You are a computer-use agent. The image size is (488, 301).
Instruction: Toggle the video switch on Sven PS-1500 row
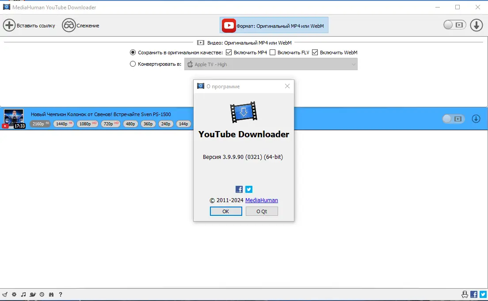(454, 119)
